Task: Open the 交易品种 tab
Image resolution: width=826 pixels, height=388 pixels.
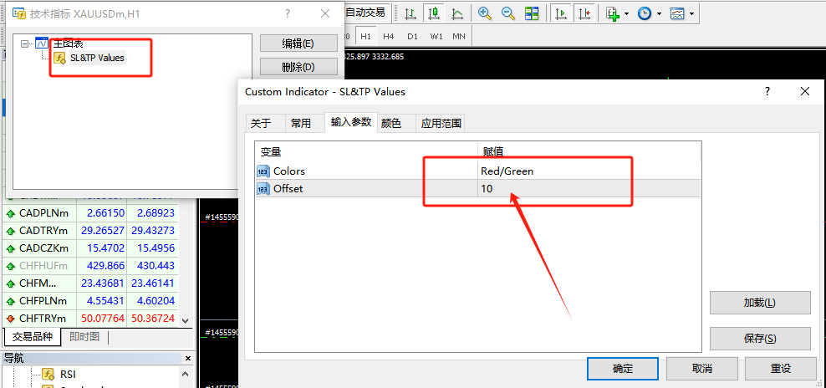Action: tap(32, 337)
